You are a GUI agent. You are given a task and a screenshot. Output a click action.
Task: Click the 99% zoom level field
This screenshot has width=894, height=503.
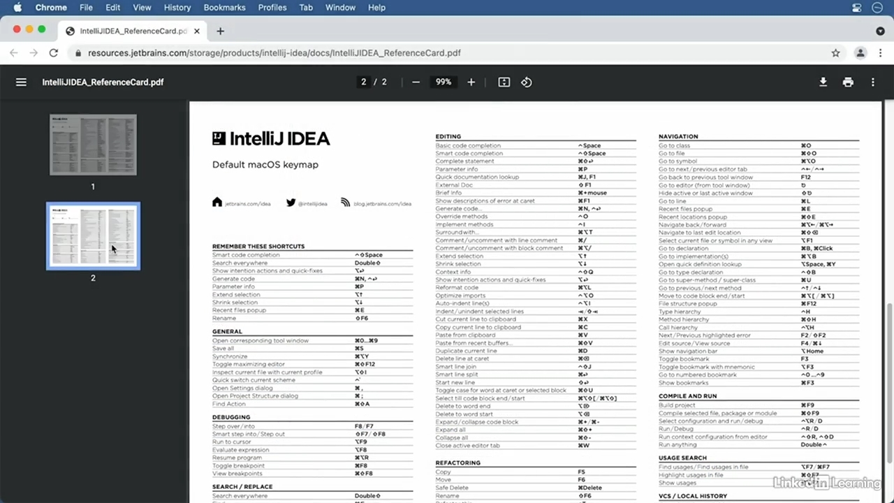tap(444, 82)
